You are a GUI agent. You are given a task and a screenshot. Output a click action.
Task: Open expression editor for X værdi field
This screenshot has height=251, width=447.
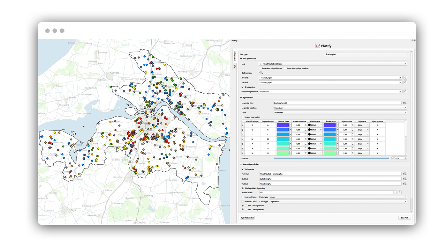coord(405,78)
